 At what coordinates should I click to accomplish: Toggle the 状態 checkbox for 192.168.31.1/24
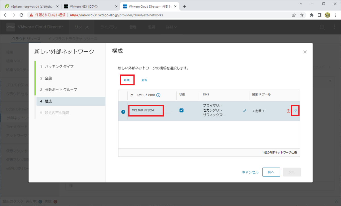182,111
